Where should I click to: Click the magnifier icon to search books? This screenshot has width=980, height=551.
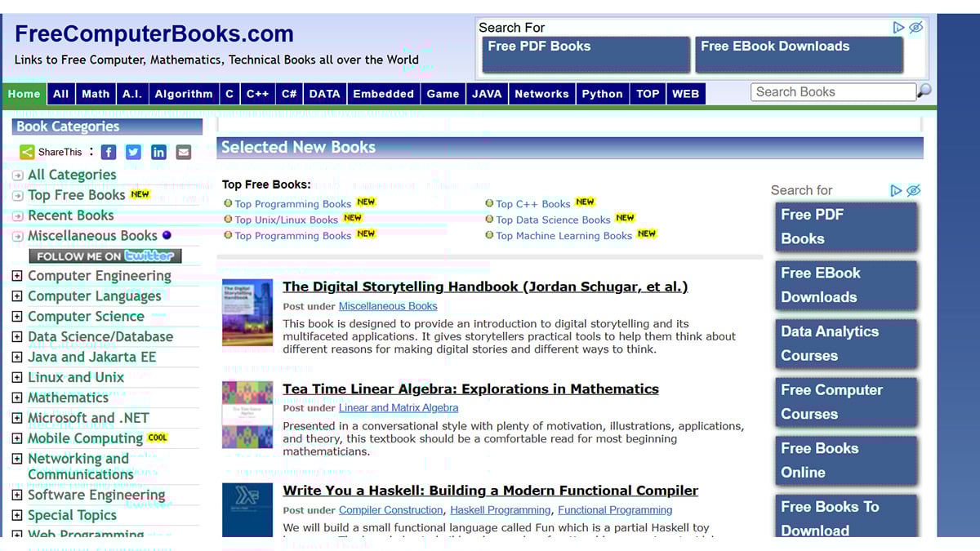(924, 92)
